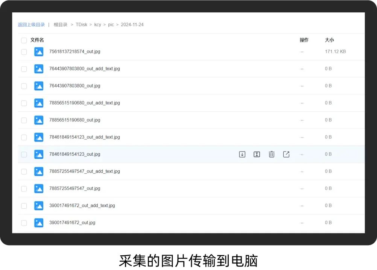Click image icon of 390017491672_out.jpg

pyautogui.click(x=39, y=223)
